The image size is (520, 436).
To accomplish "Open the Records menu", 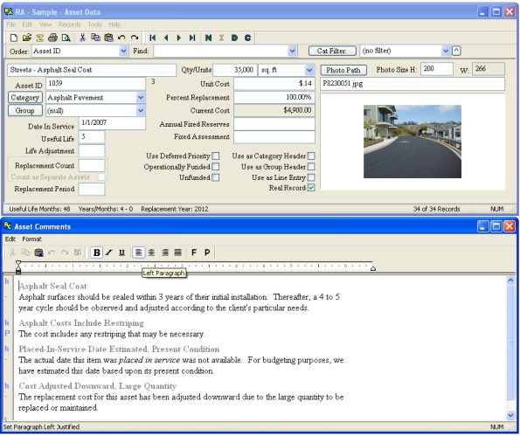I will click(70, 24).
